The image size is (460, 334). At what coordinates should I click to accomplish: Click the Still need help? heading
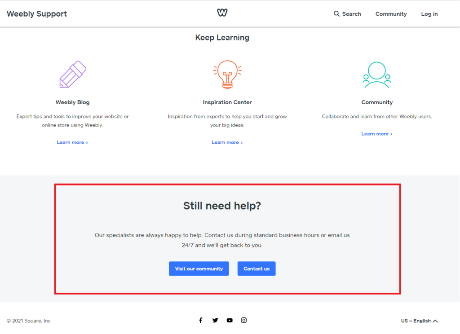tap(222, 206)
